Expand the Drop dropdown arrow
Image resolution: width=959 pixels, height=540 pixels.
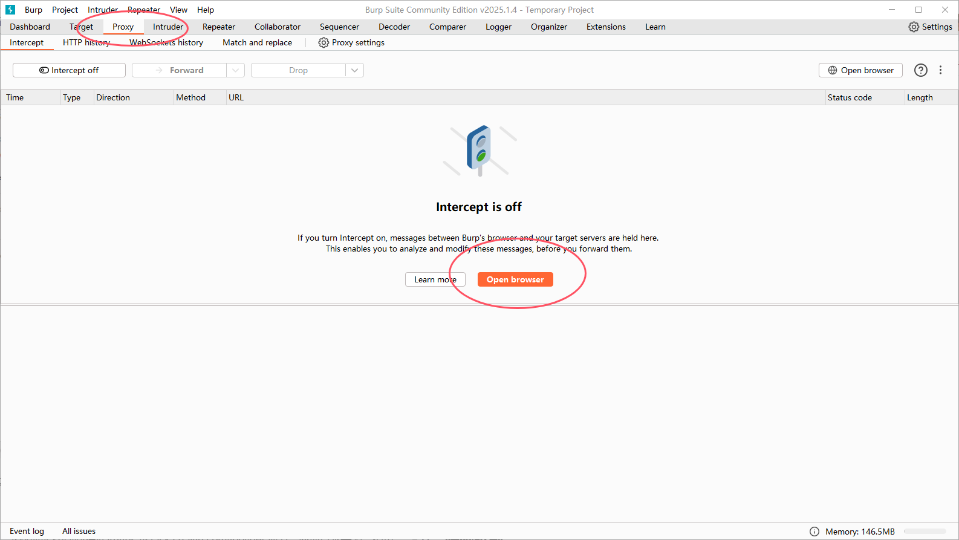pos(355,70)
